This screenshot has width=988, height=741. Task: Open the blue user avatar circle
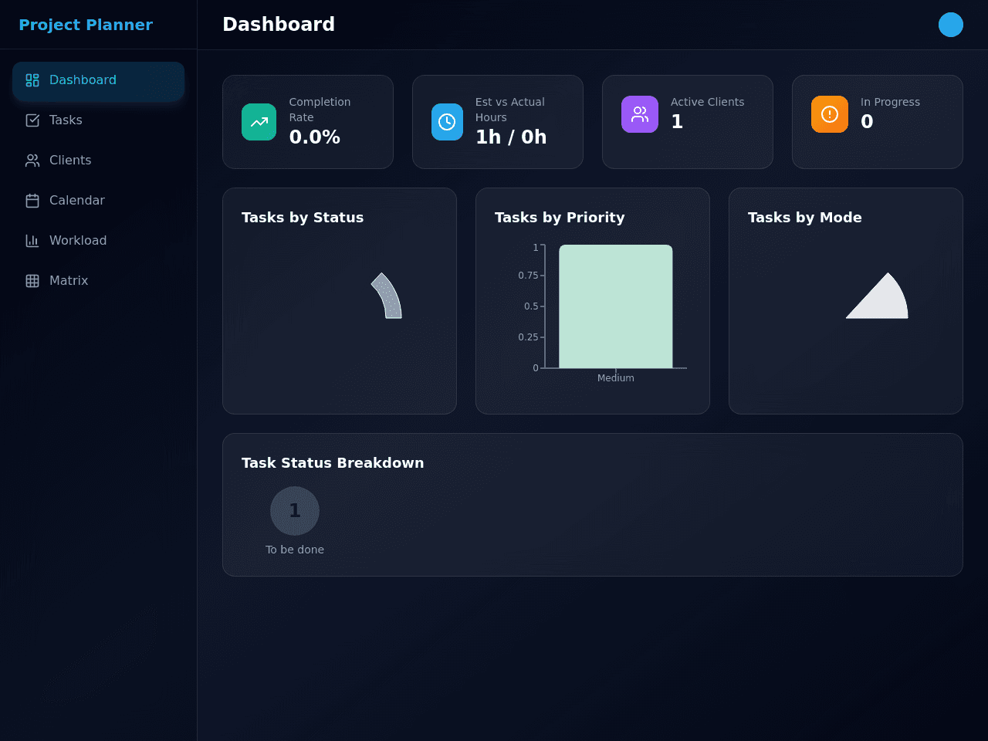pos(951,25)
